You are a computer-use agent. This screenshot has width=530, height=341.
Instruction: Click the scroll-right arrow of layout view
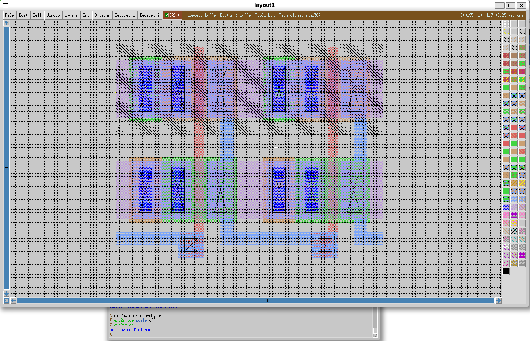click(498, 301)
